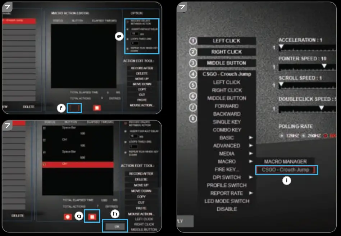
Task: Expand the MEDIA submenu arrow
Action: 251,154
